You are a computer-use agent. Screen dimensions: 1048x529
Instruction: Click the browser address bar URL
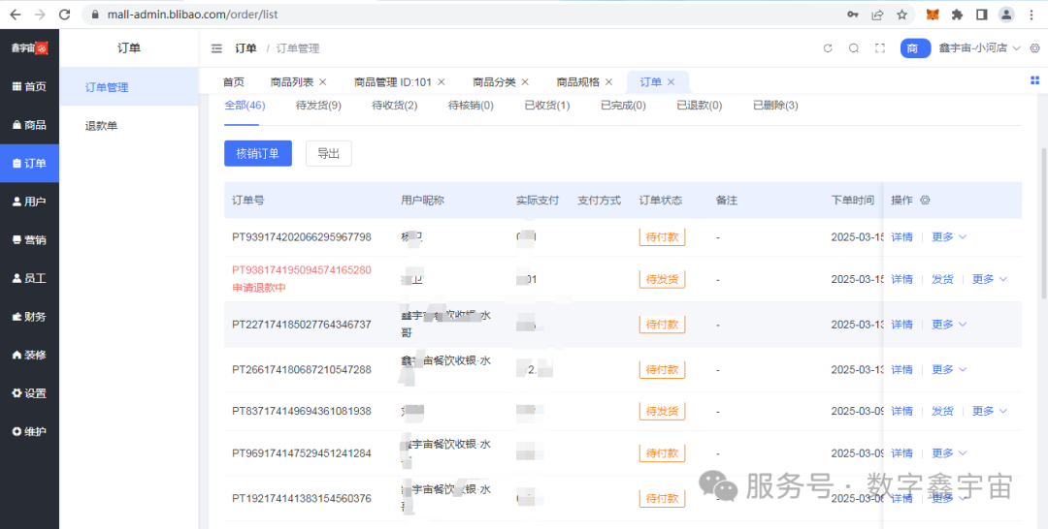[x=192, y=14]
